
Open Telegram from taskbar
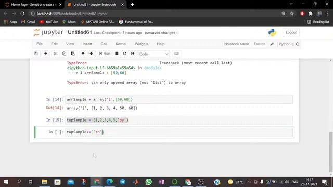tap(123, 182)
